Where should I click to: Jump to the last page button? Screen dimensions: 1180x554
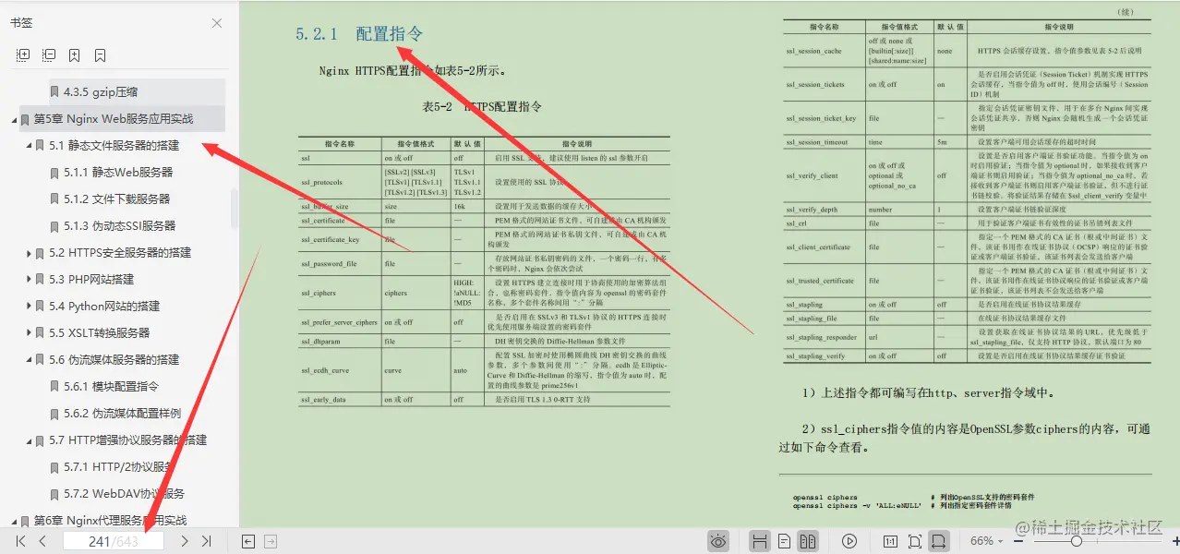tap(207, 540)
